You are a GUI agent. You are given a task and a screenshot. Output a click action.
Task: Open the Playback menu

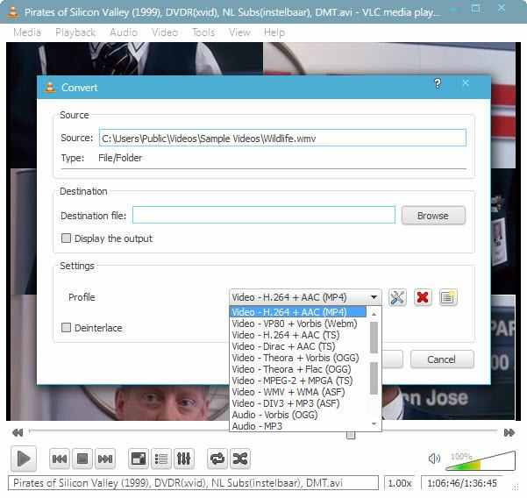pos(75,32)
